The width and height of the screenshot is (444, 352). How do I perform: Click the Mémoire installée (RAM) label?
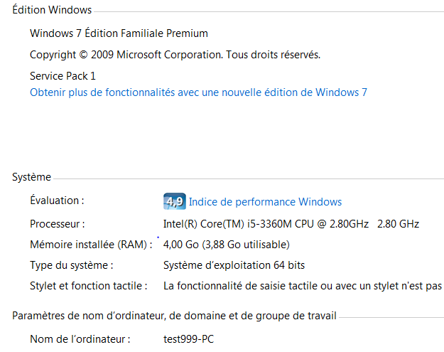click(91, 245)
